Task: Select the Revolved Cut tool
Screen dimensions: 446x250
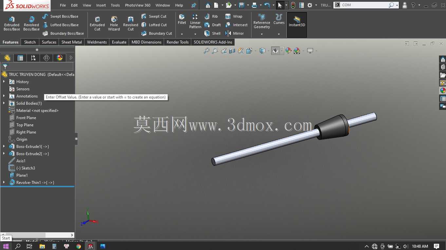Action: coord(131,24)
